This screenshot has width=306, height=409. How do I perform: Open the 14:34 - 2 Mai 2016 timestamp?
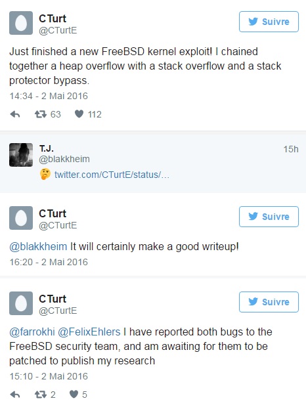pyautogui.click(x=49, y=96)
